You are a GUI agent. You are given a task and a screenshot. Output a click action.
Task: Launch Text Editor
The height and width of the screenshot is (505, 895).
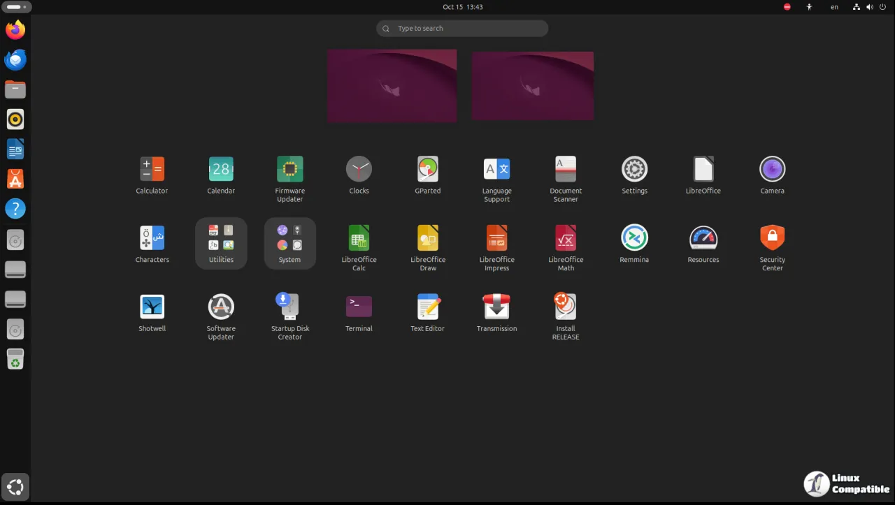click(x=428, y=307)
